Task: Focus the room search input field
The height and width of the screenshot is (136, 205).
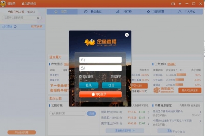Action: pos(22,18)
